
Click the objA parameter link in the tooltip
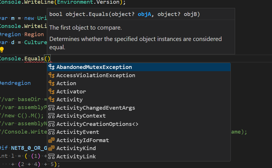(x=144, y=14)
